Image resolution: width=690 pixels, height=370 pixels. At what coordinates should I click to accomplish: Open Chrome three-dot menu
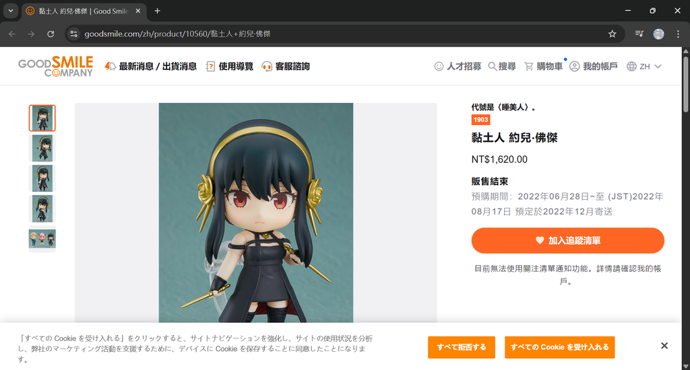coord(678,34)
